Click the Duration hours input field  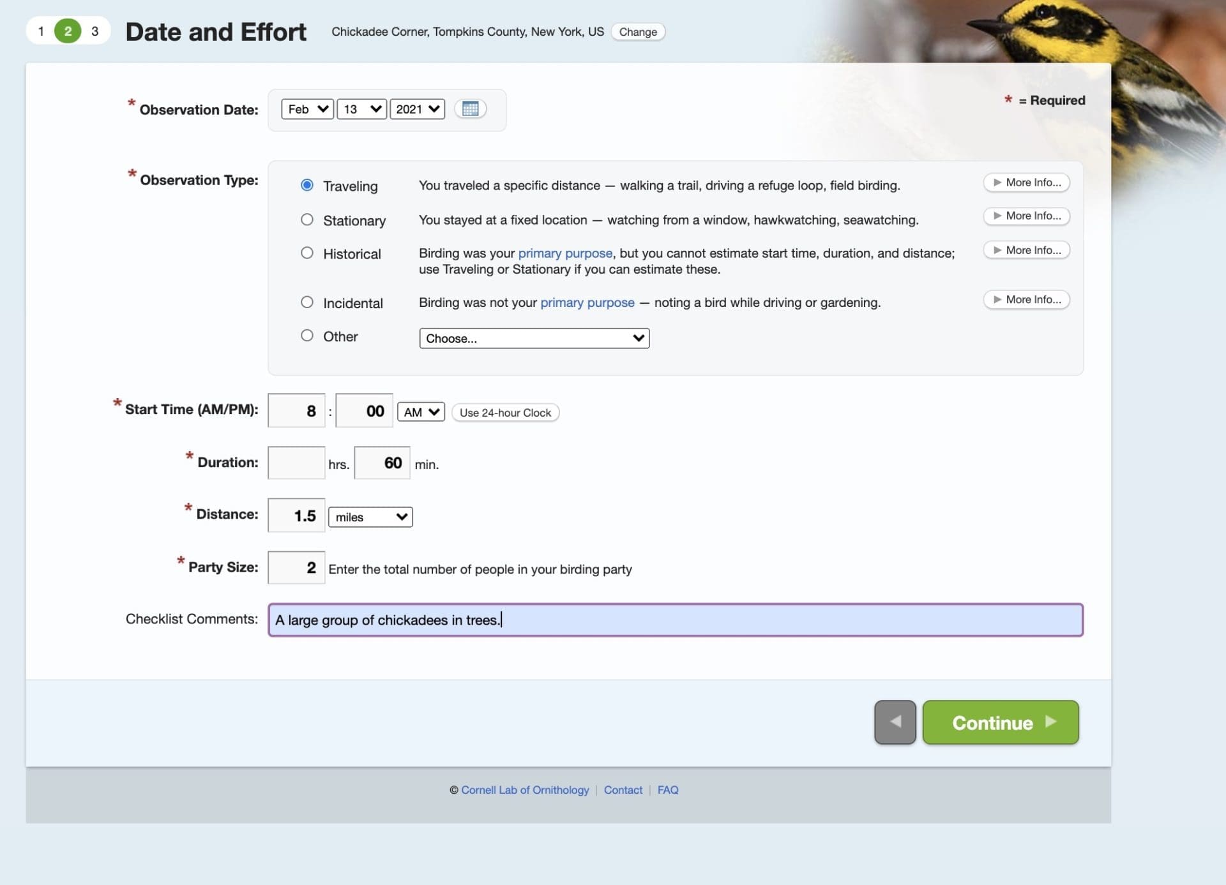296,463
